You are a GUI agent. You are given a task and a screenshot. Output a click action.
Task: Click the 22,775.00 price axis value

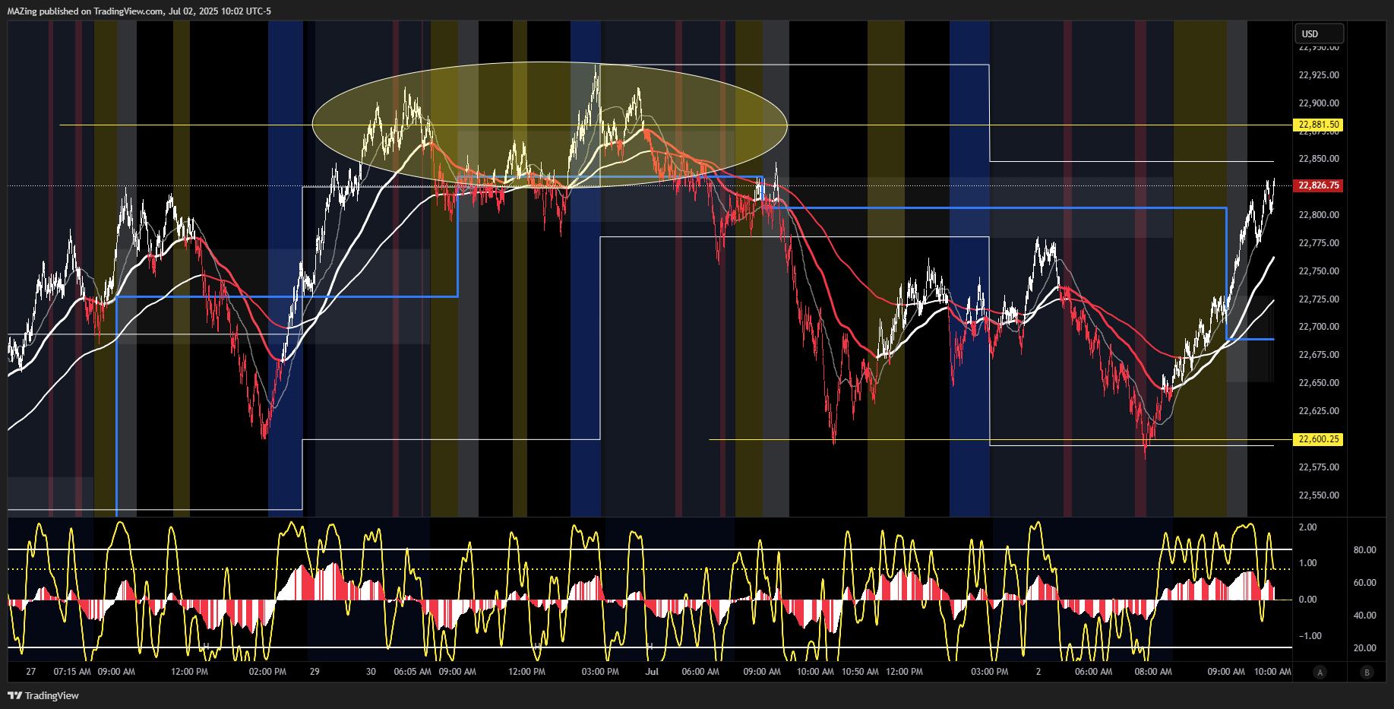pos(1319,243)
